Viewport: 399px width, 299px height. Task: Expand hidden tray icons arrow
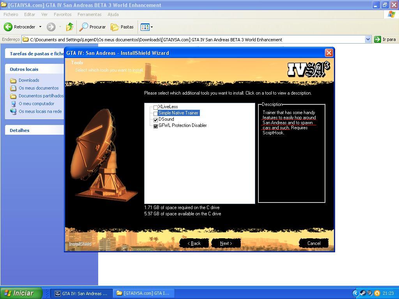(355, 293)
